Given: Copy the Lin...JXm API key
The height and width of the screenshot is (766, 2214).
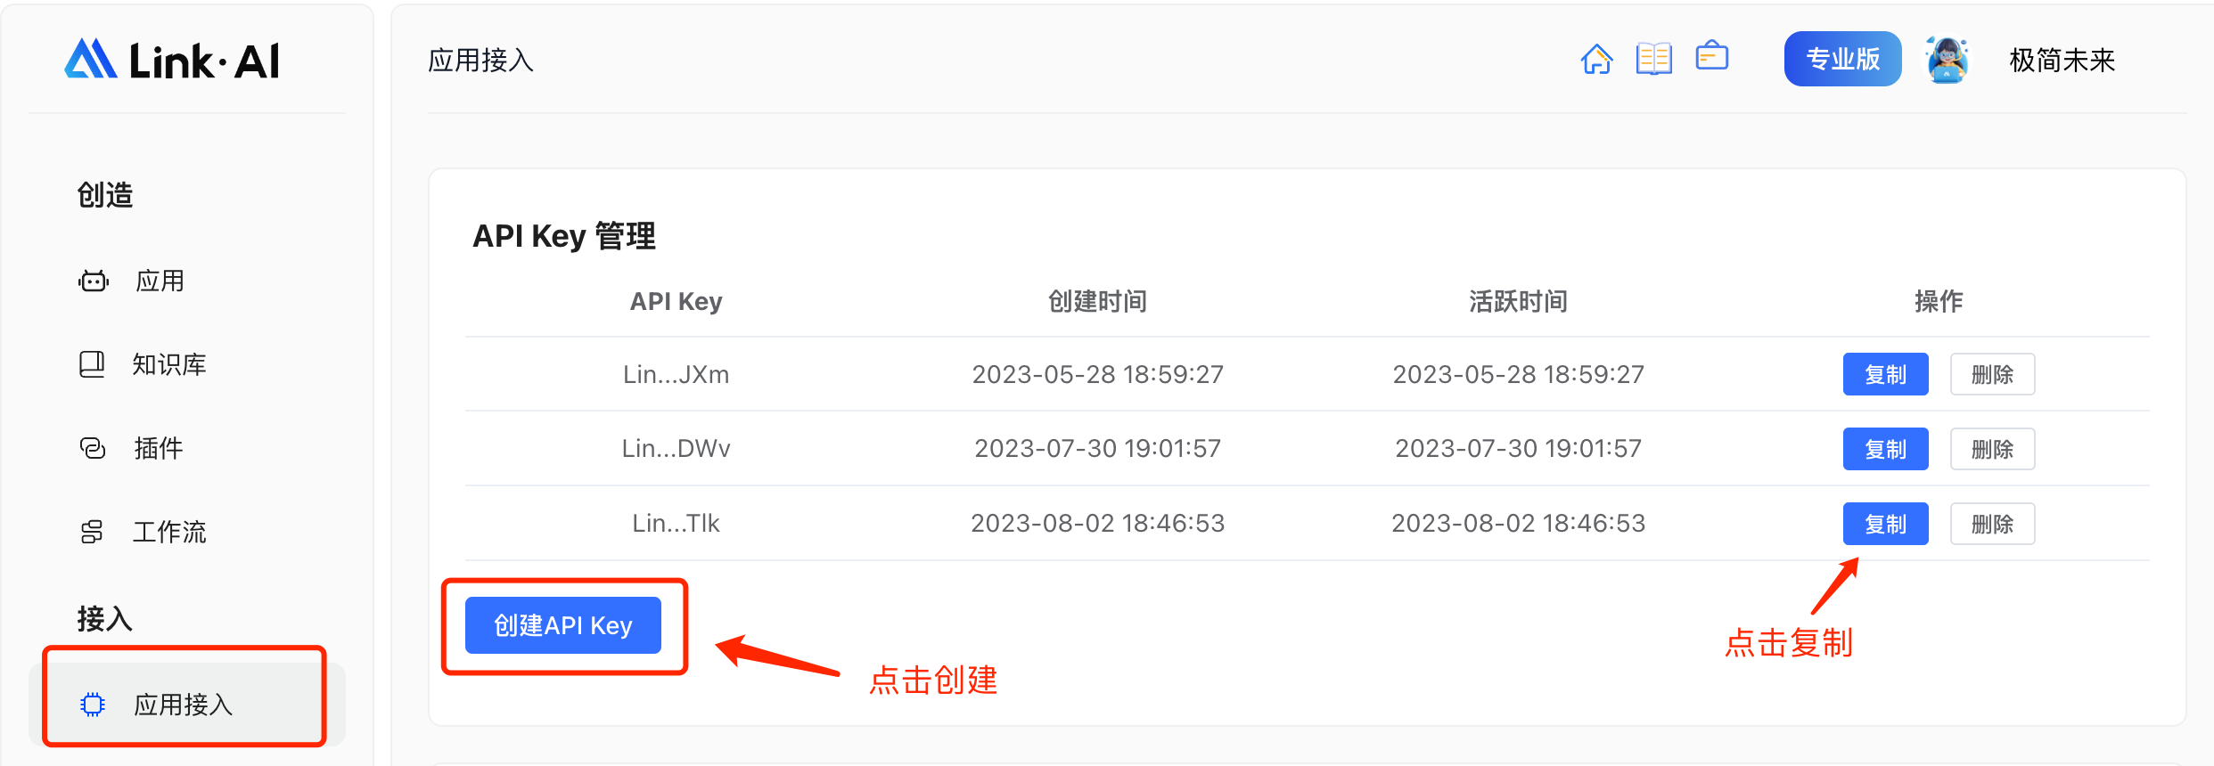Looking at the screenshot, I should coord(1885,374).
